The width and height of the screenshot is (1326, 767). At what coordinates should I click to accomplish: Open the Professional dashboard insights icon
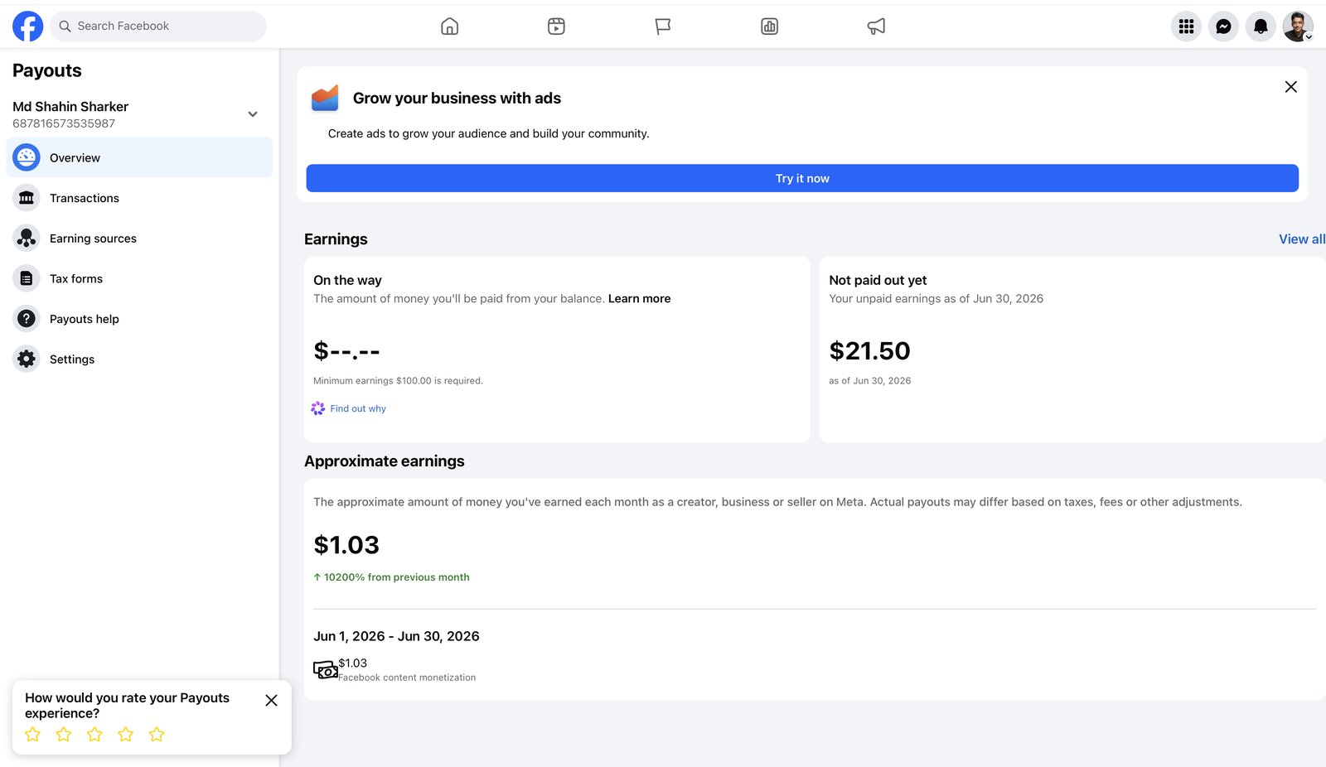(769, 27)
